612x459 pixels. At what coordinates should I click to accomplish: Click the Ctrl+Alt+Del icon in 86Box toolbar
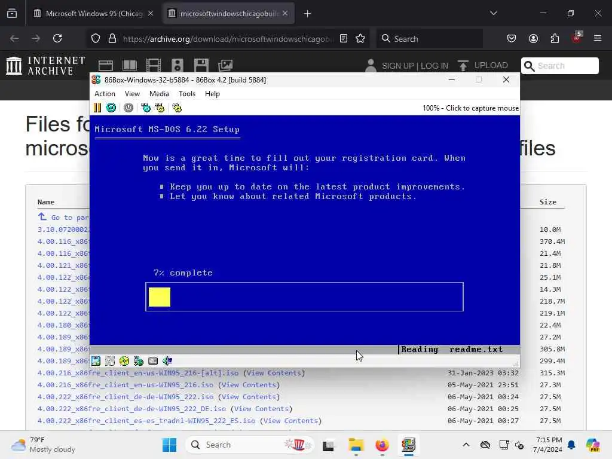tap(146, 108)
